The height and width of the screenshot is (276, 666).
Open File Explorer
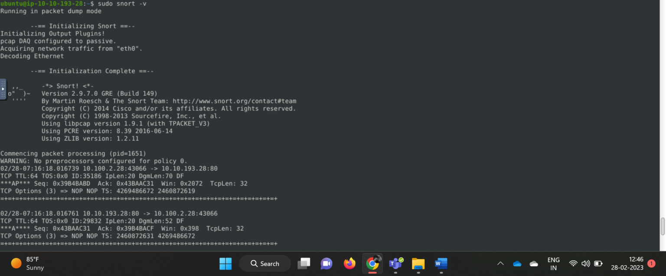(x=418, y=263)
